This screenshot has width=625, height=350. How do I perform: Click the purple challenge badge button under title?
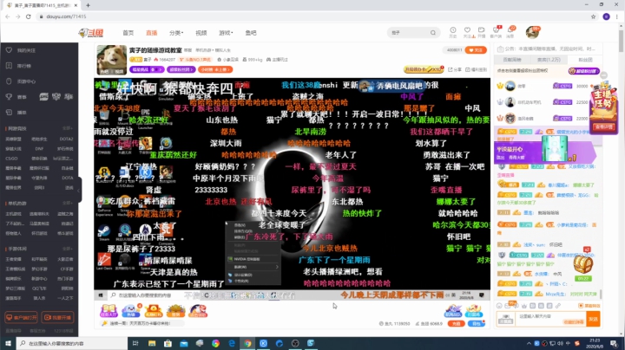point(147,69)
